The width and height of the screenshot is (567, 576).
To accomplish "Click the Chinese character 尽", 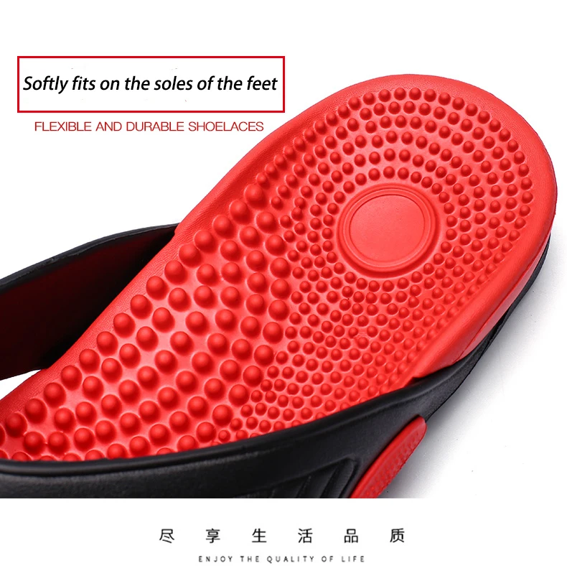I will click(167, 536).
